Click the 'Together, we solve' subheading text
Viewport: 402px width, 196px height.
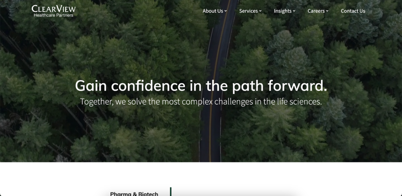click(201, 102)
